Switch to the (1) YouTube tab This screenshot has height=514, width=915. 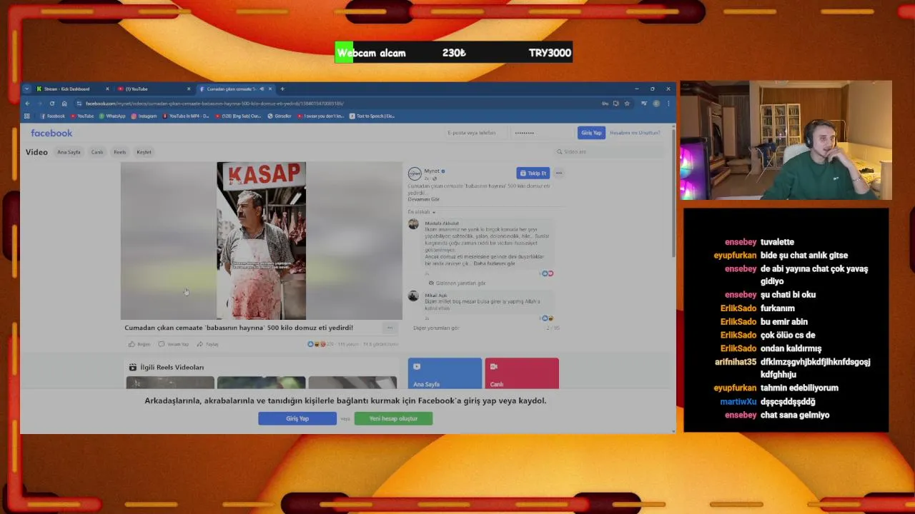point(153,89)
